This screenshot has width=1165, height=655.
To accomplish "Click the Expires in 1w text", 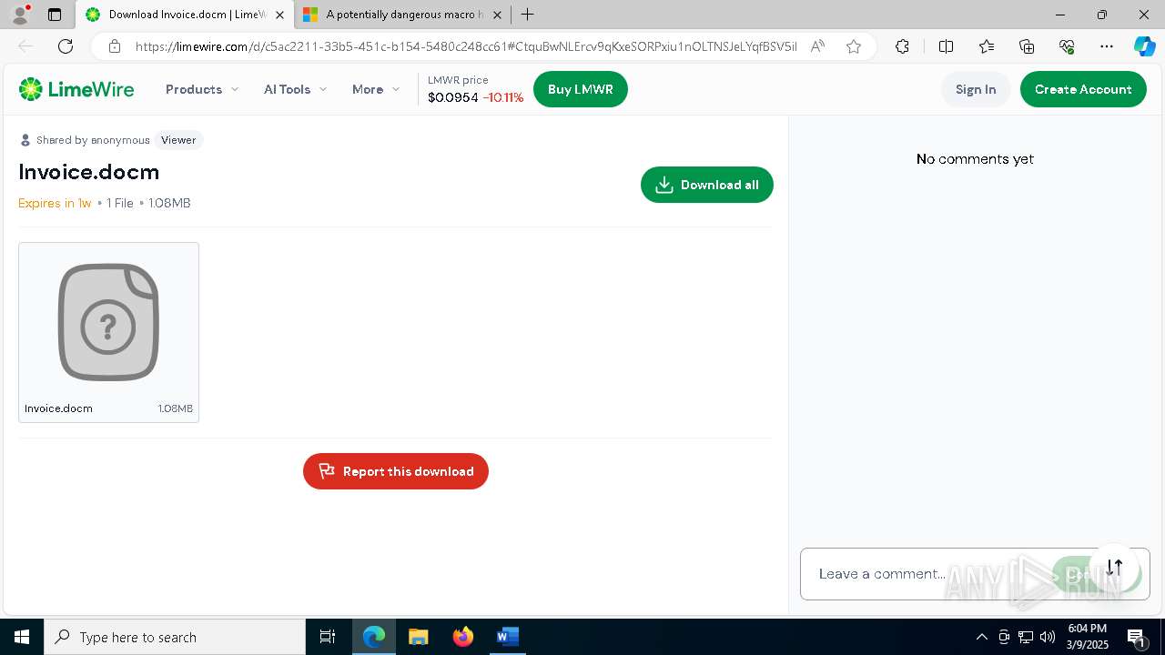I will point(55,203).
